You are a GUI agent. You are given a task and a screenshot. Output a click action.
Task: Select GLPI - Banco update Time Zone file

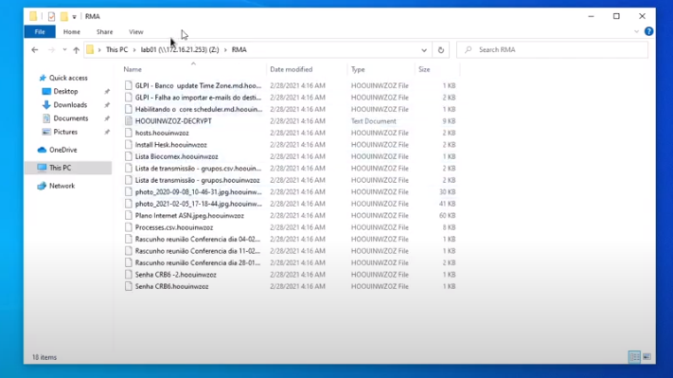[x=198, y=85]
